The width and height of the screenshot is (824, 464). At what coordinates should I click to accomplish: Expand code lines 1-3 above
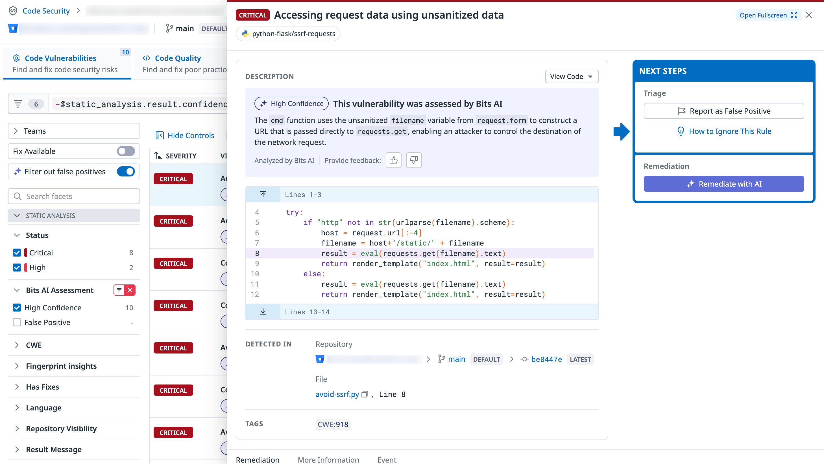pos(263,195)
